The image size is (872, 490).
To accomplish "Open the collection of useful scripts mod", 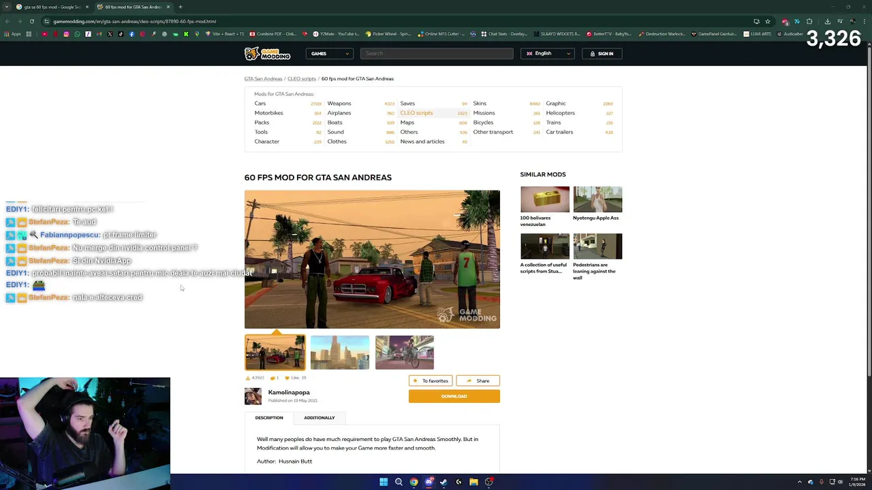I will click(x=545, y=246).
